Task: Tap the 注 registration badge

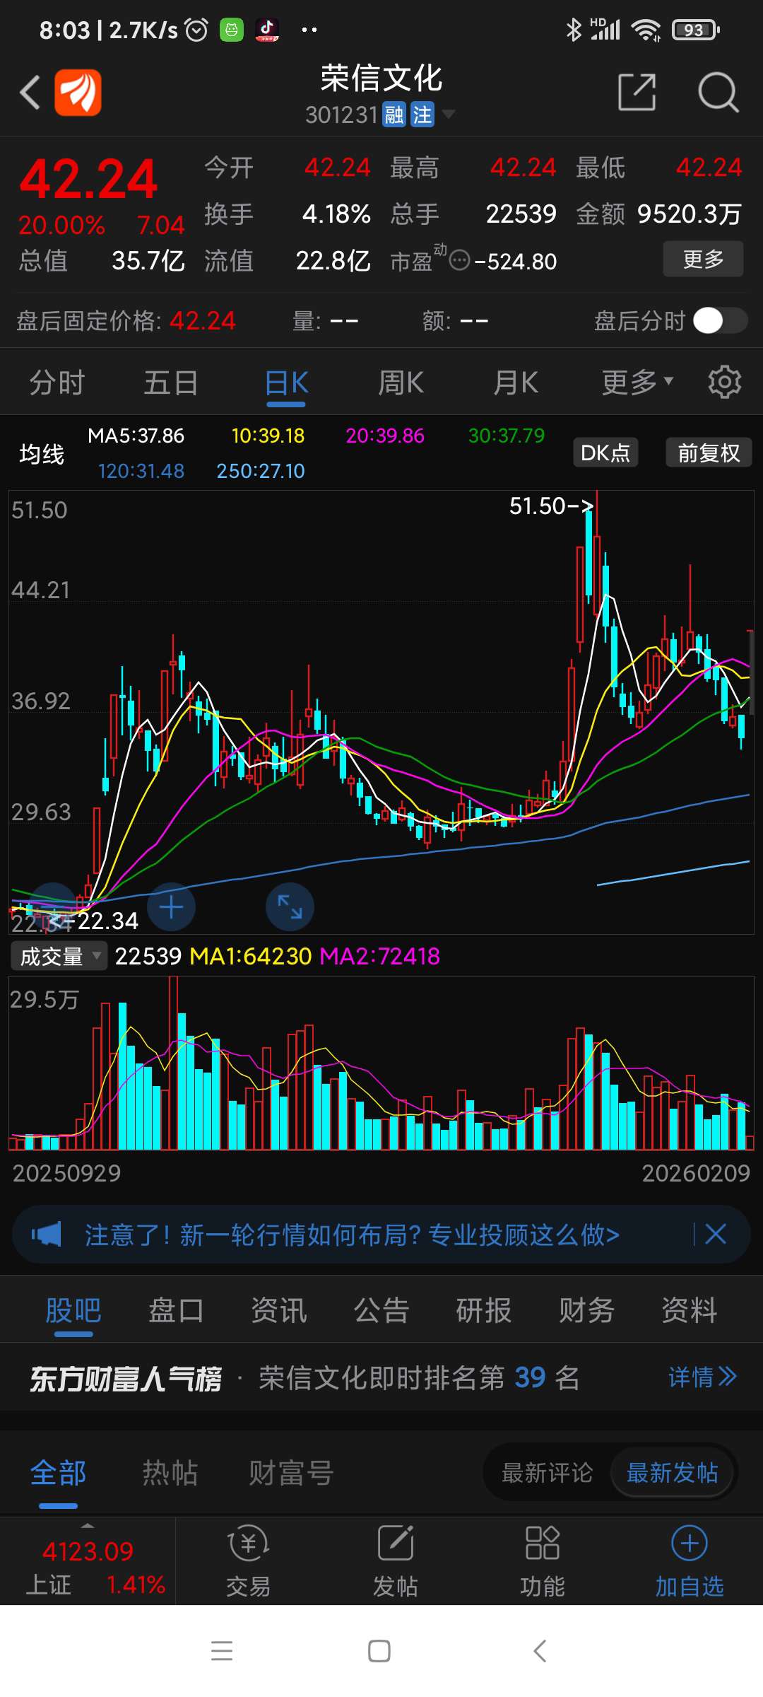Action: (422, 115)
